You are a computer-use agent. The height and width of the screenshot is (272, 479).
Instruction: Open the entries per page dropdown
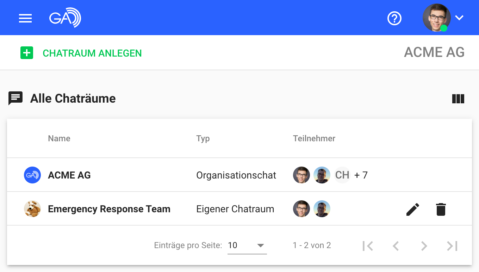(x=247, y=245)
